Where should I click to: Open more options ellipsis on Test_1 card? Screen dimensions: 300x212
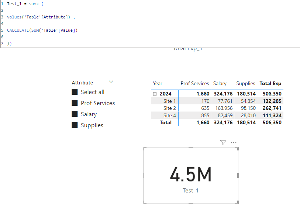[234, 143]
